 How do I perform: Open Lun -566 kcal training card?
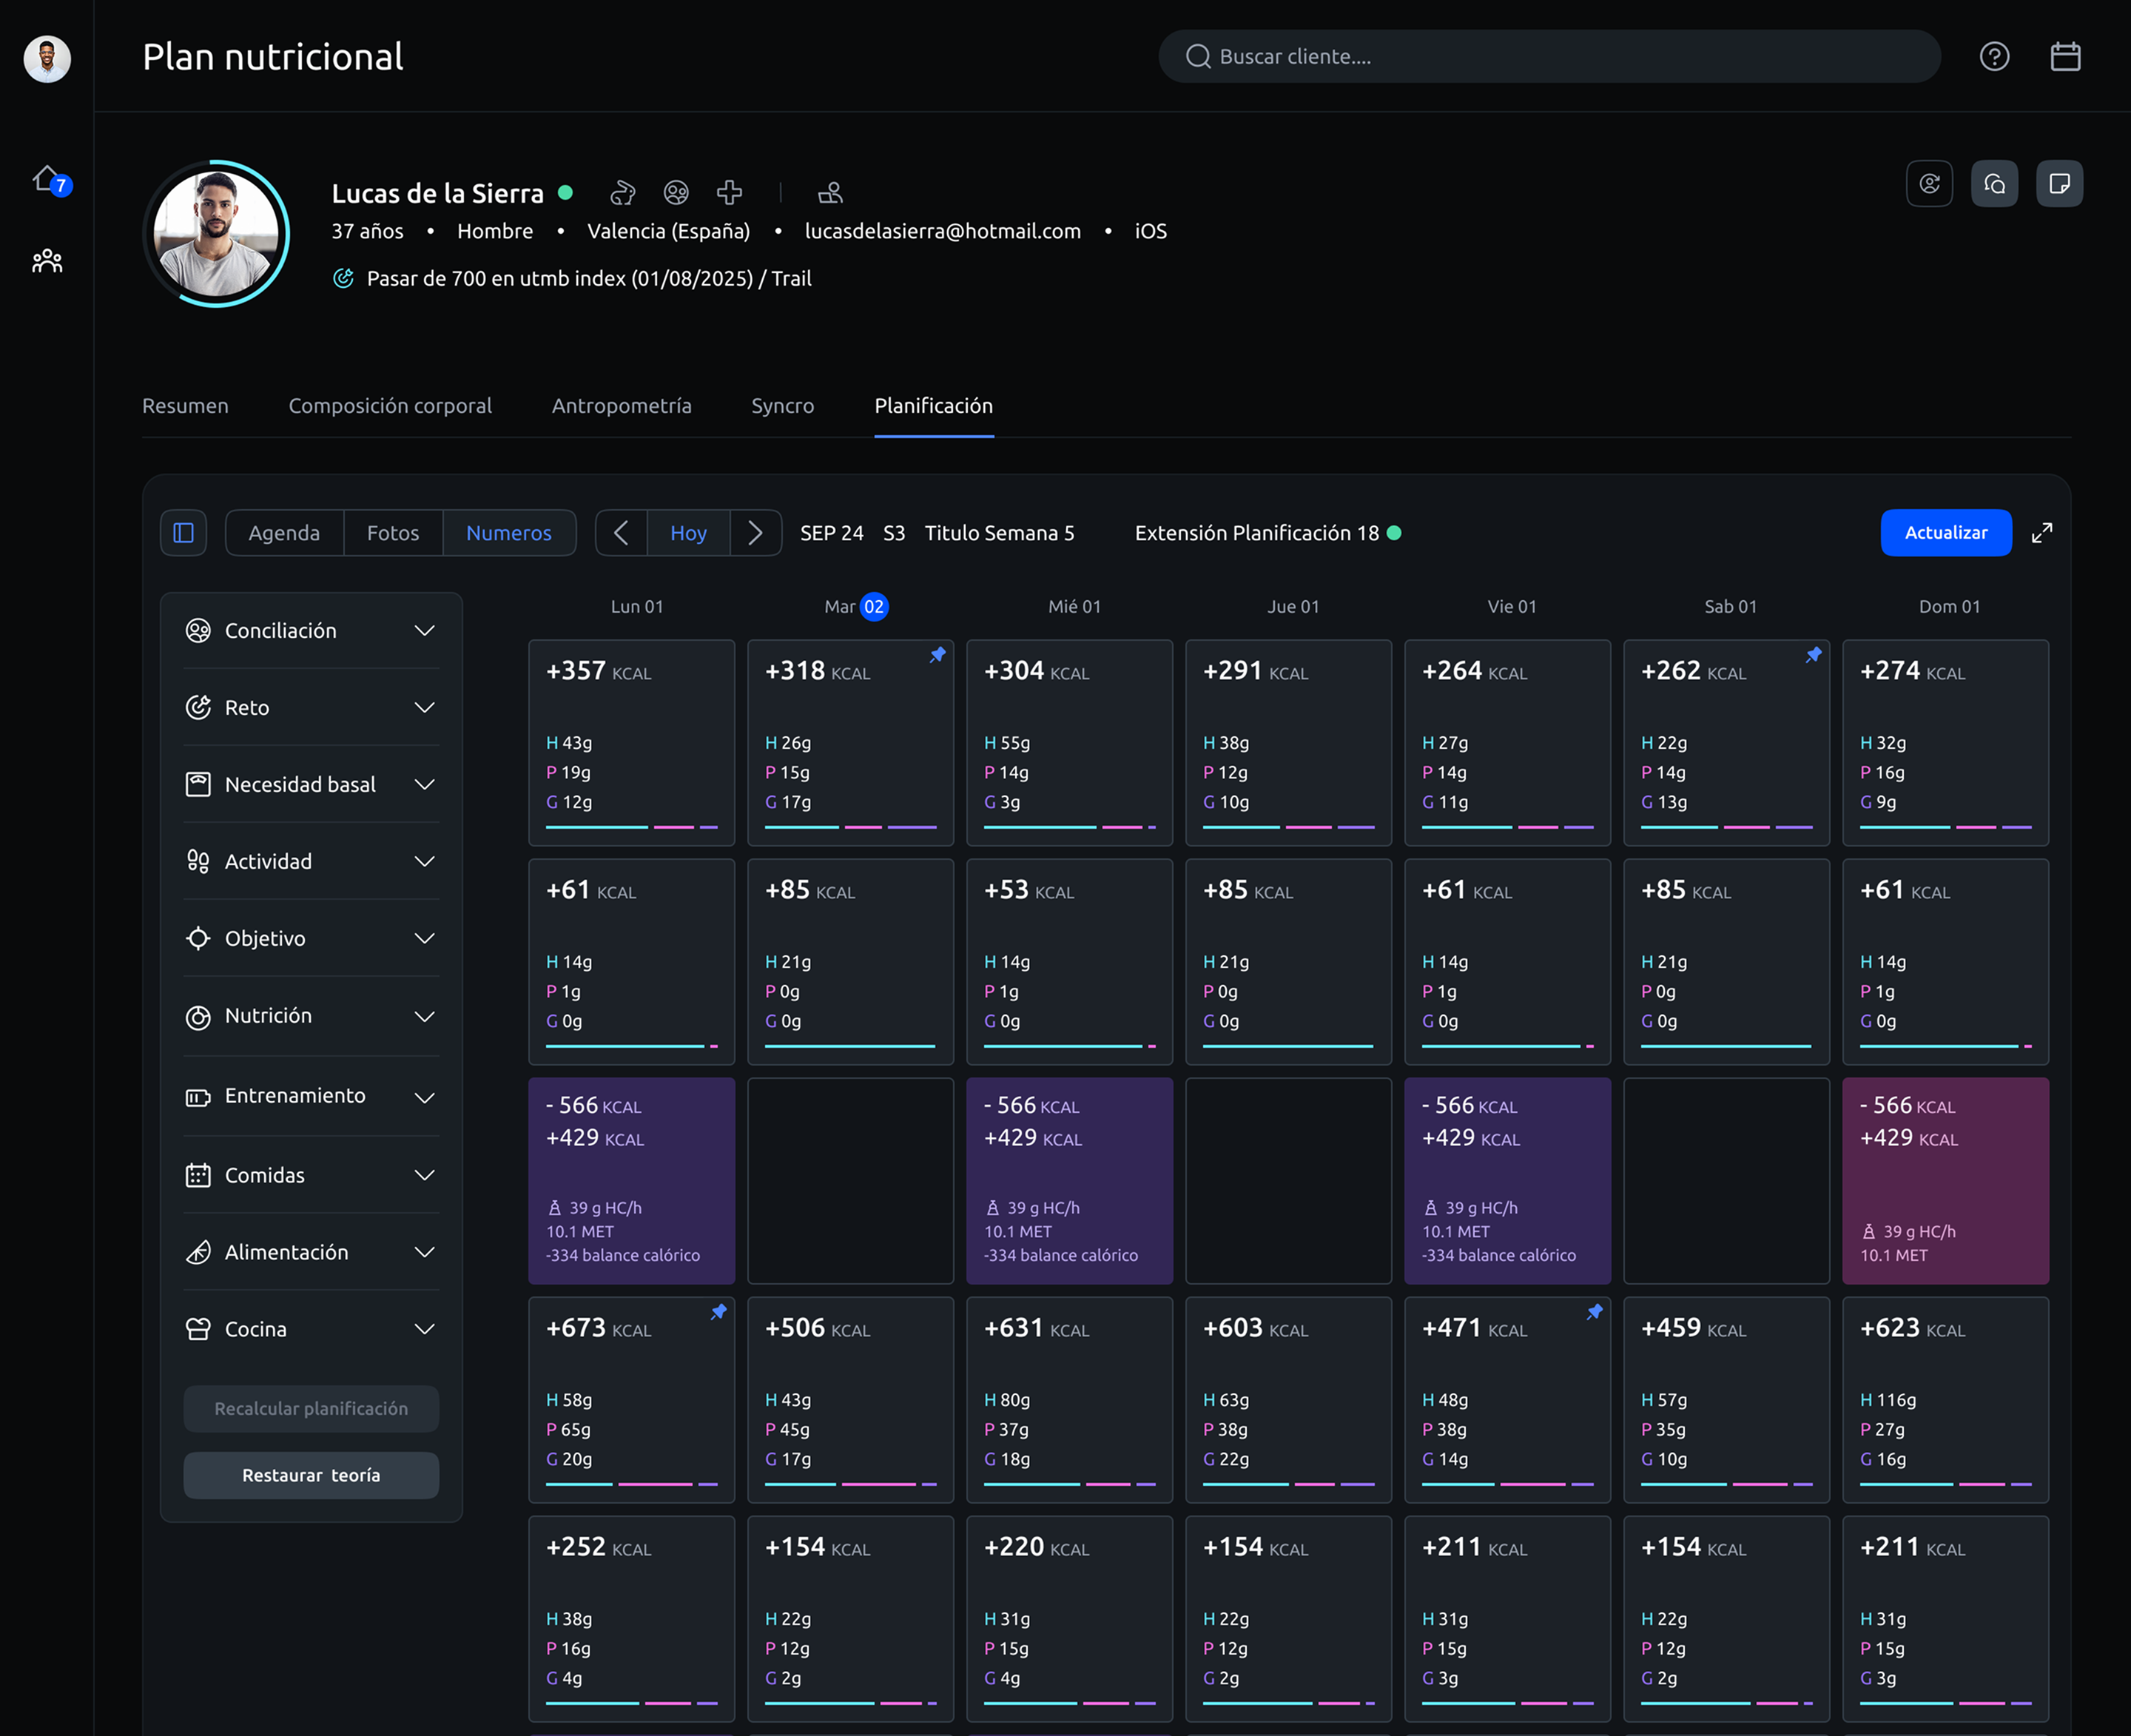(631, 1180)
